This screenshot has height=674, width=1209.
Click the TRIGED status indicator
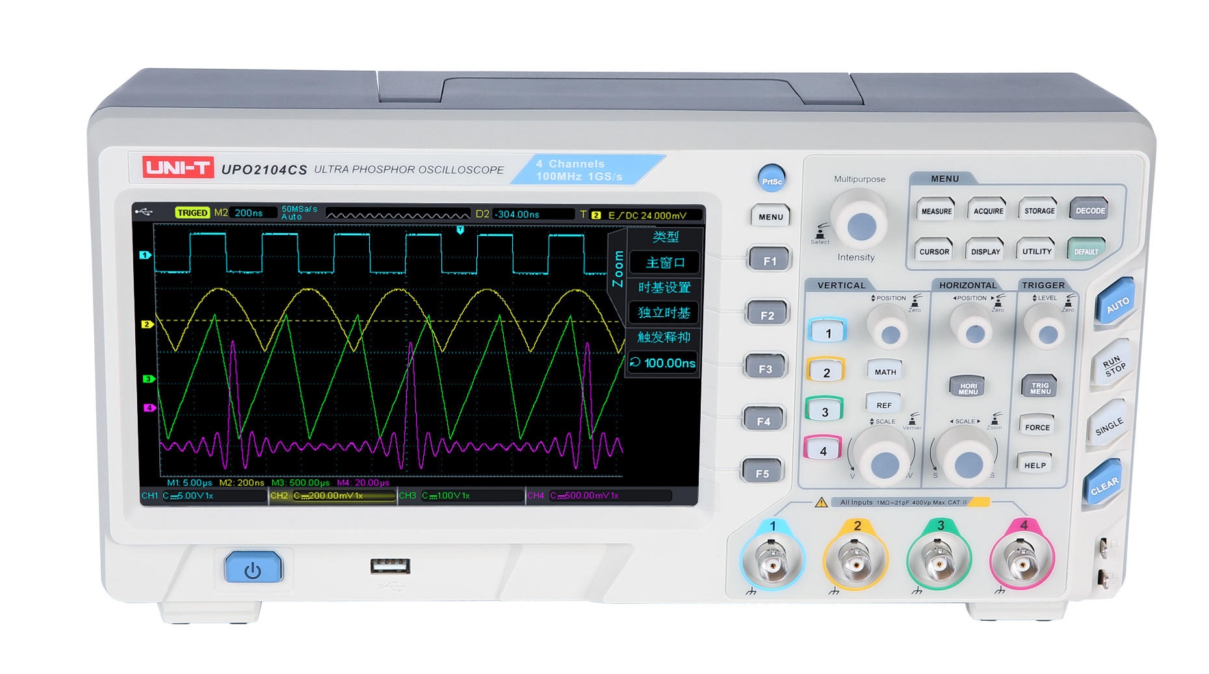pos(192,212)
